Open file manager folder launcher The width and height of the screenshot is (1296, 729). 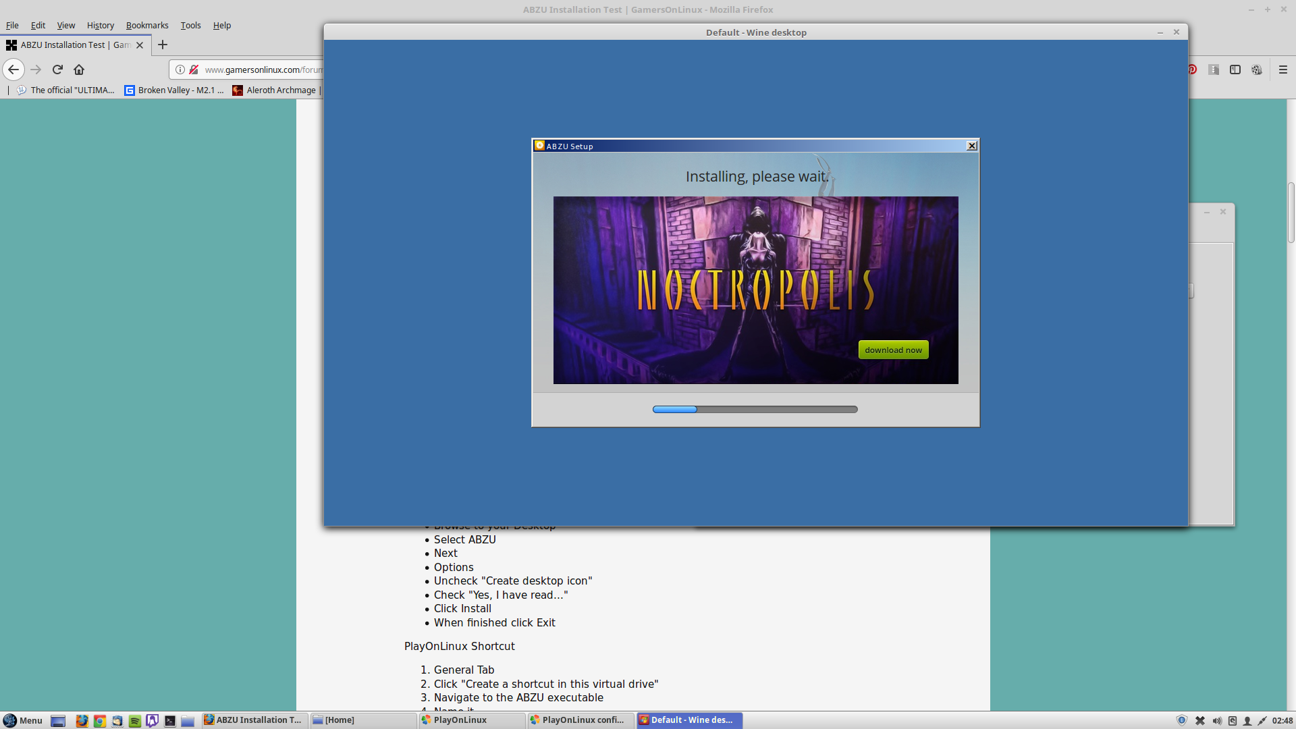click(x=188, y=721)
